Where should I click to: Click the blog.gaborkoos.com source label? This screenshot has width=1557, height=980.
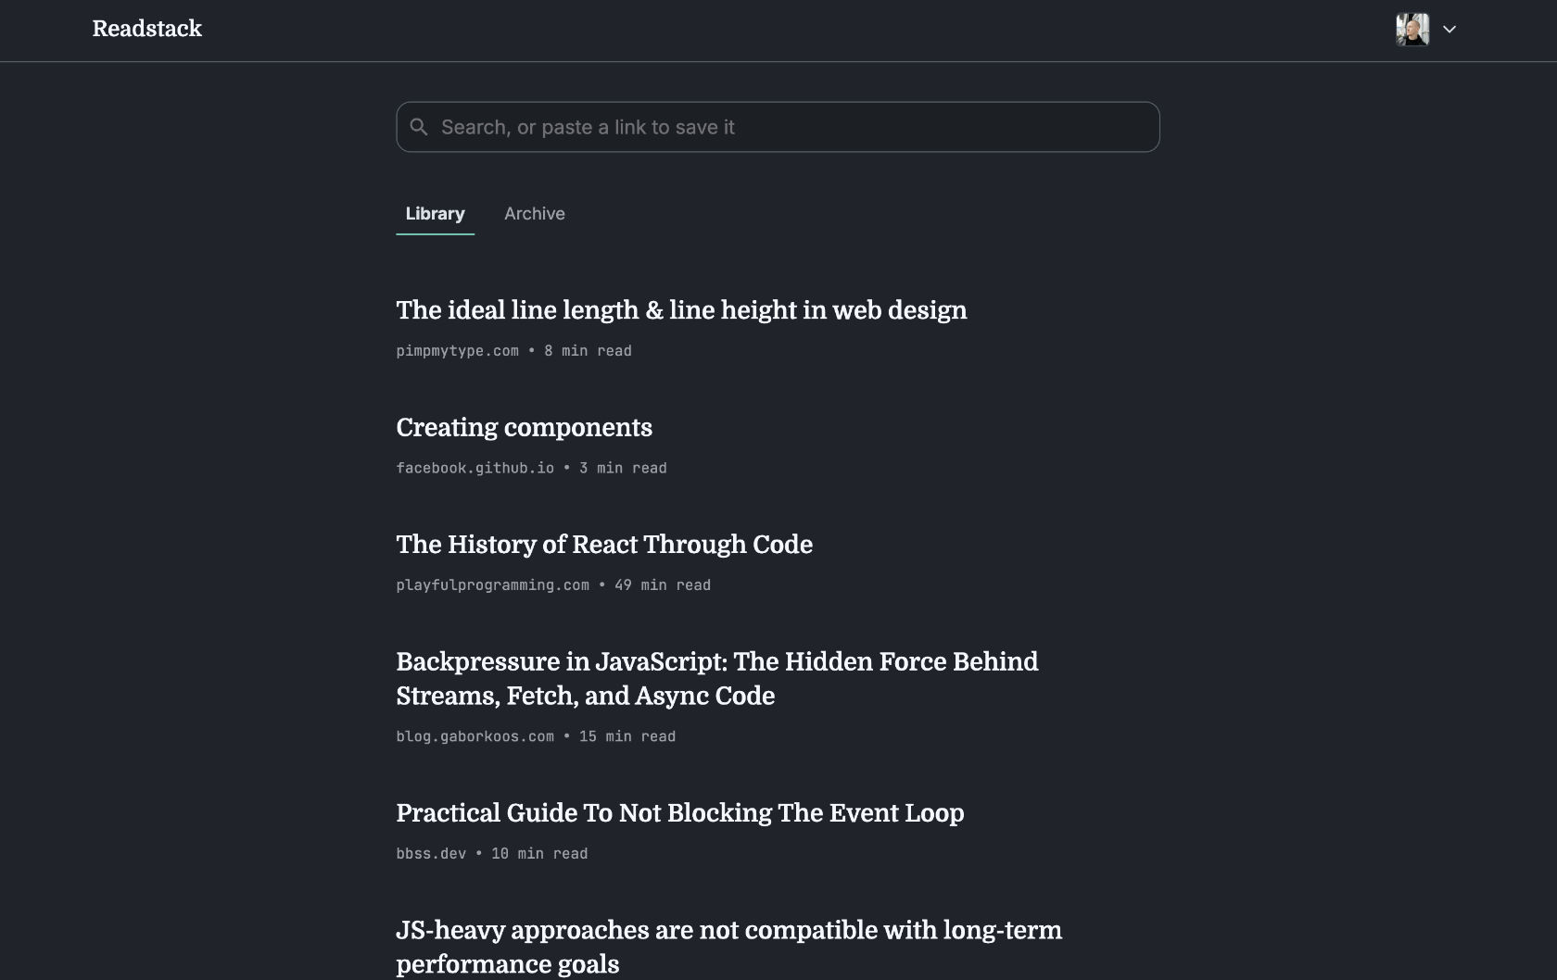[x=475, y=736]
